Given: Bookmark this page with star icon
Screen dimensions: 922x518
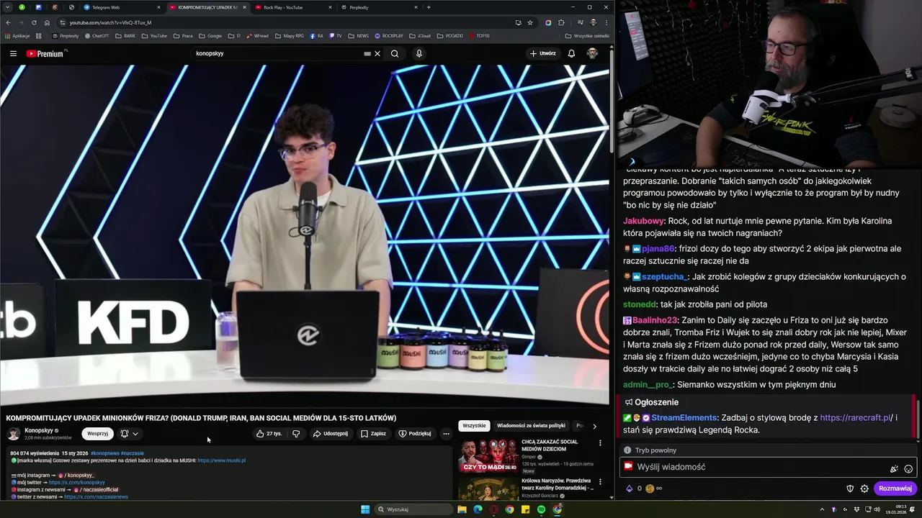Looking at the screenshot, I should click(530, 22).
